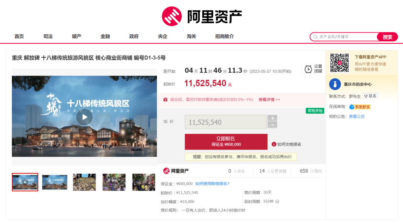Select the fifth crowd scene thumbnail
Screen dimensions: 403x223
coord(144,182)
